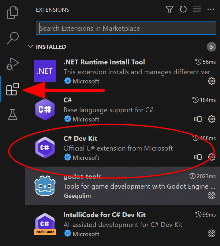Toggle pre-release icon for C# Dev Kit
This screenshot has width=220, height=246.
click(x=198, y=157)
